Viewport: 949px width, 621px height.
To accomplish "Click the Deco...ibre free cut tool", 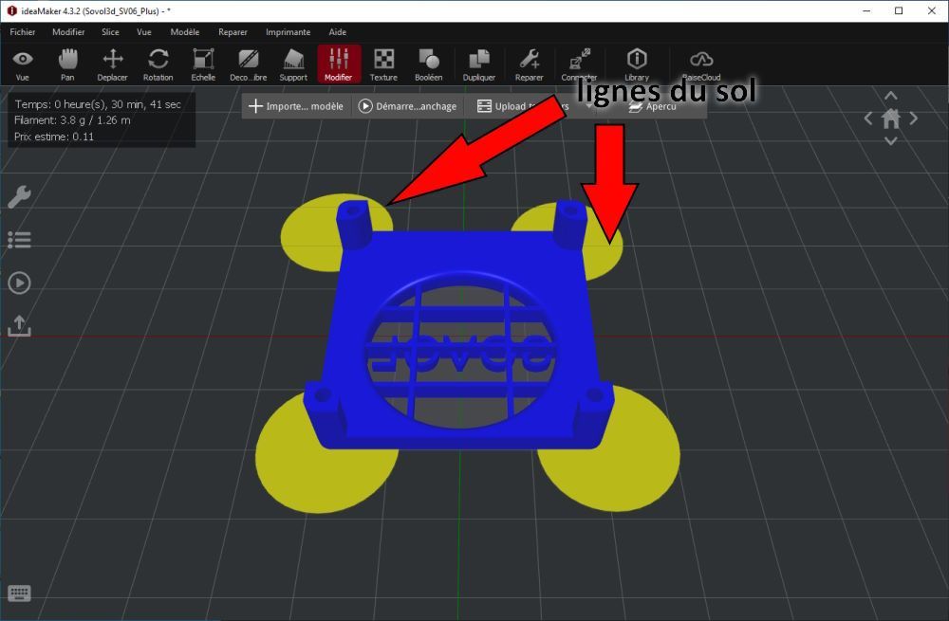I will 248,64.
